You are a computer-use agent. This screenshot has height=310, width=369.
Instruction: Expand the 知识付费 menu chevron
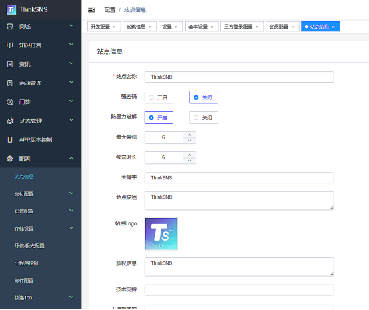[x=71, y=44]
